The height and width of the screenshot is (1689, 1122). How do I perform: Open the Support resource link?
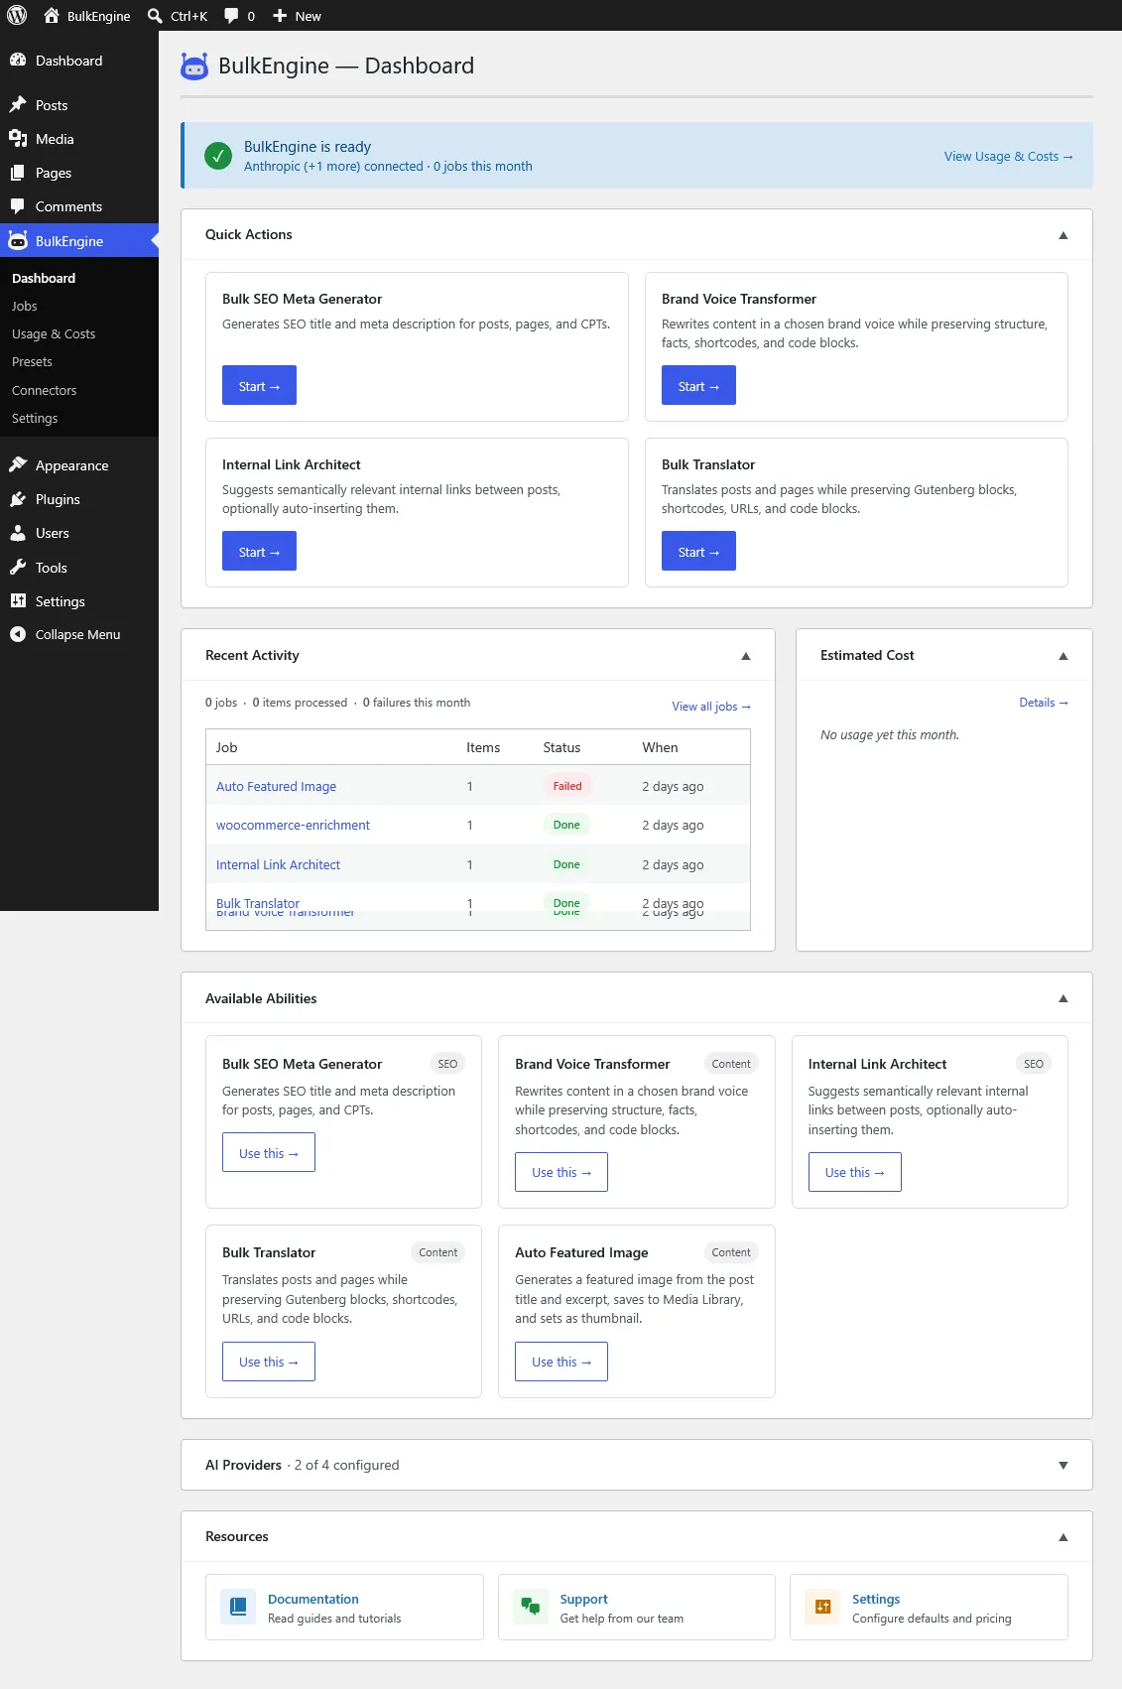pyautogui.click(x=583, y=1599)
